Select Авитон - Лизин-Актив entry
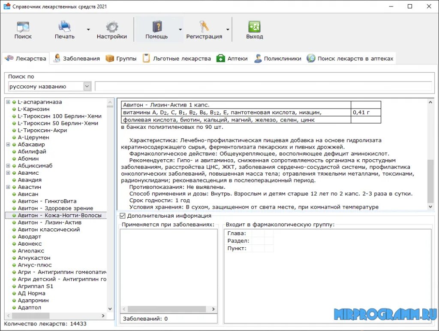439x331 pixels. 50,222
